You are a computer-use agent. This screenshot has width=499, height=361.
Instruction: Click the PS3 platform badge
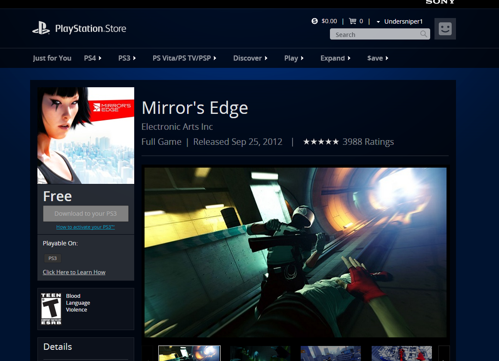(52, 258)
